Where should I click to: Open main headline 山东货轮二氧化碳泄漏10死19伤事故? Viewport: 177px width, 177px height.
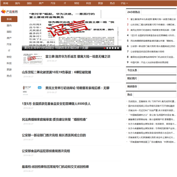(57, 72)
